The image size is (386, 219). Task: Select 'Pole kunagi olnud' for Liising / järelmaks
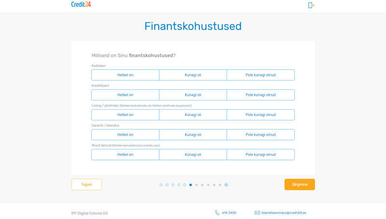(261, 115)
